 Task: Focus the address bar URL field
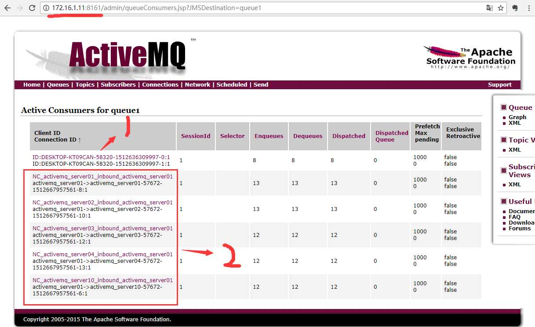pyautogui.click(x=264, y=8)
